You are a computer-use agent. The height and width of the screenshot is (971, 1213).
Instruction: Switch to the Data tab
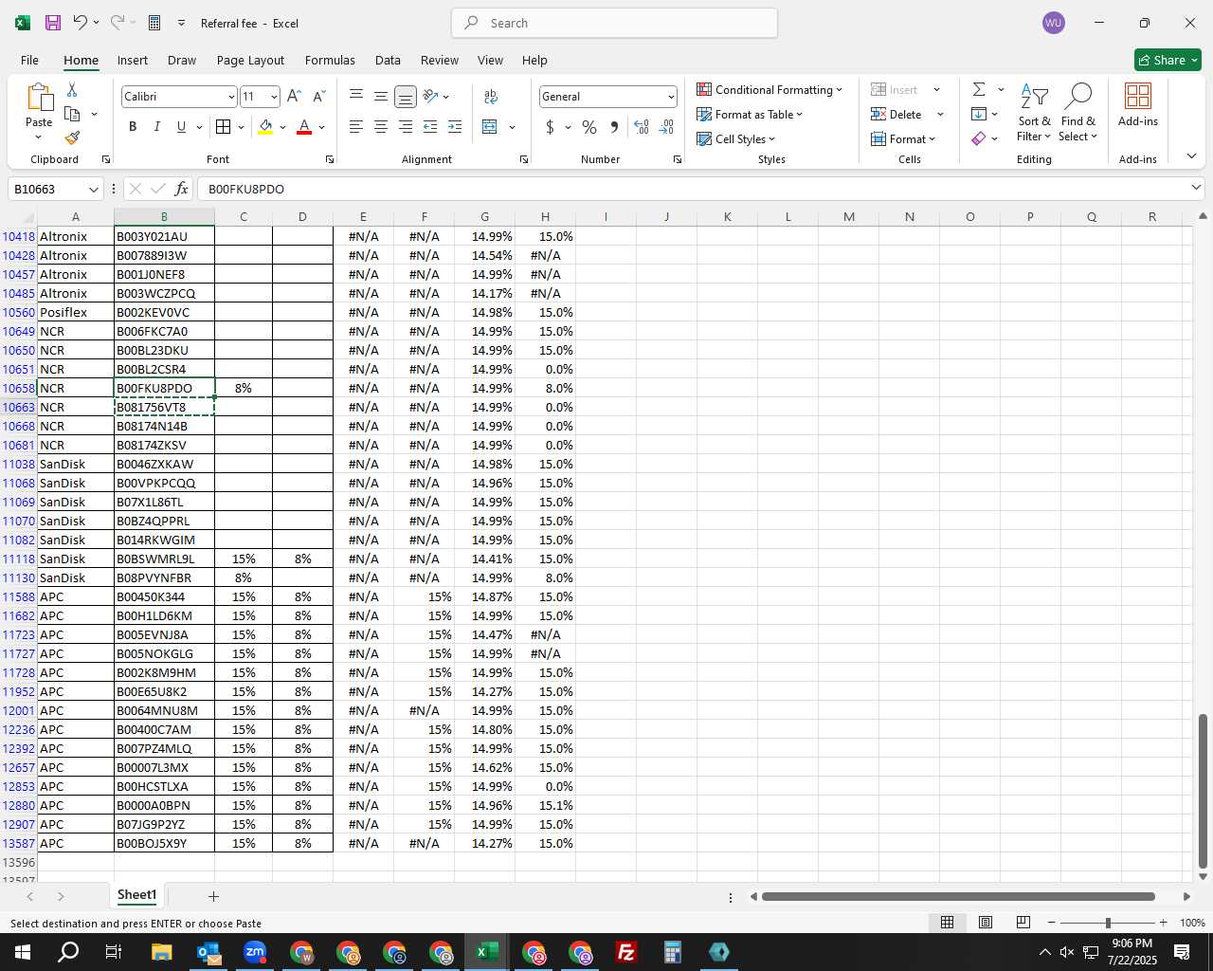pyautogui.click(x=388, y=60)
